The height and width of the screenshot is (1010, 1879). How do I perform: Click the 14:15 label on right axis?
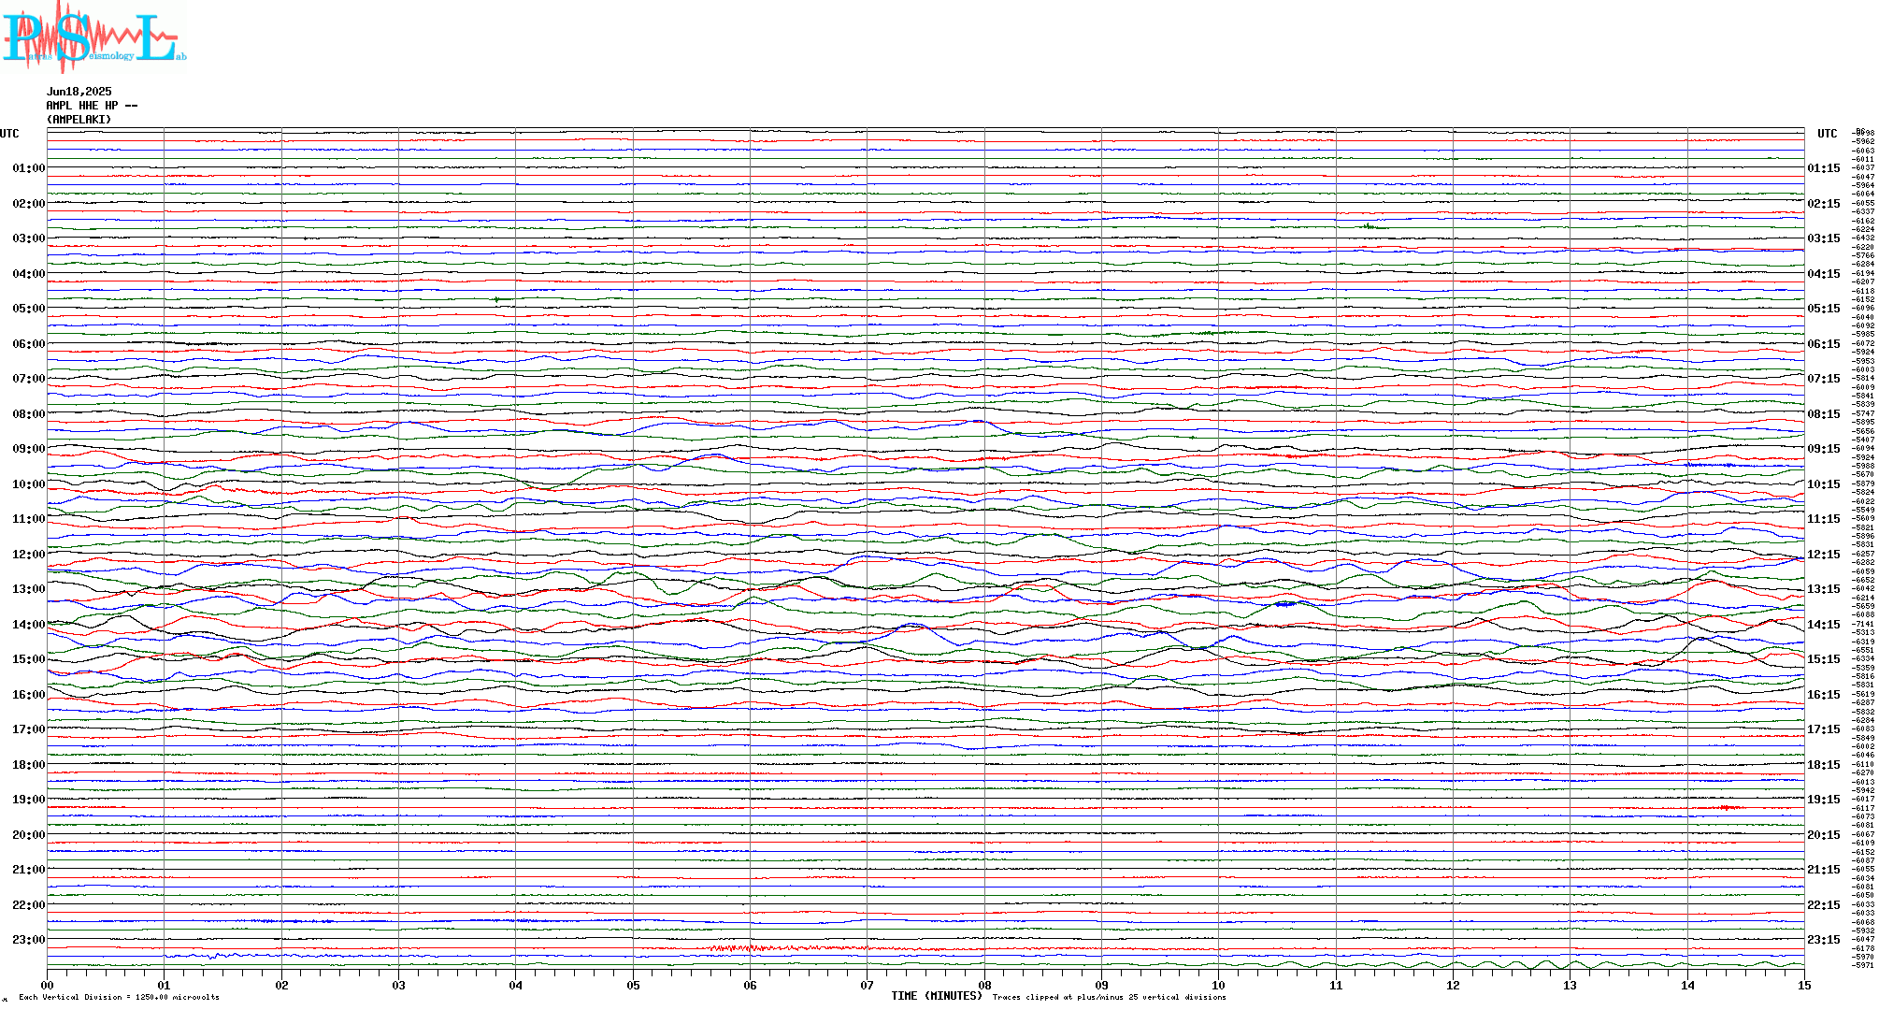[x=1824, y=625]
